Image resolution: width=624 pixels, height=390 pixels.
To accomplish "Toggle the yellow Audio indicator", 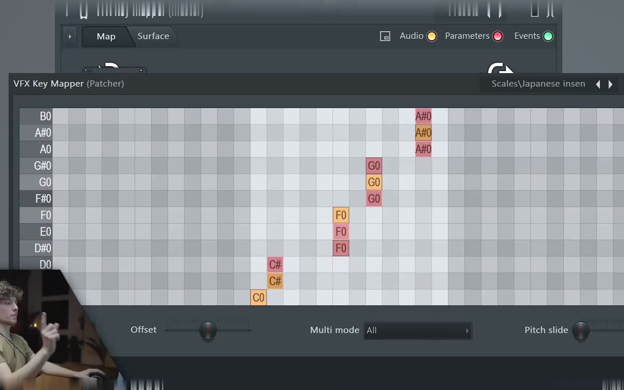I will [432, 36].
